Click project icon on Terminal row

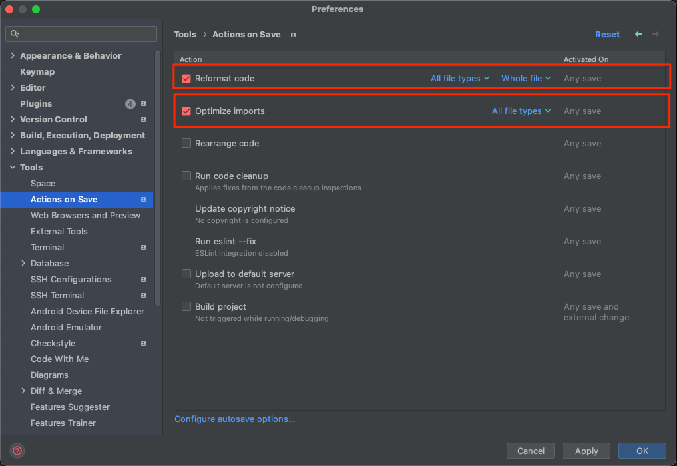(143, 248)
